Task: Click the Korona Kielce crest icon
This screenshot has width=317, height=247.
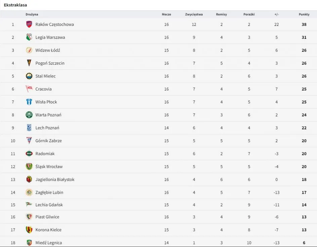Action: (x=29, y=230)
